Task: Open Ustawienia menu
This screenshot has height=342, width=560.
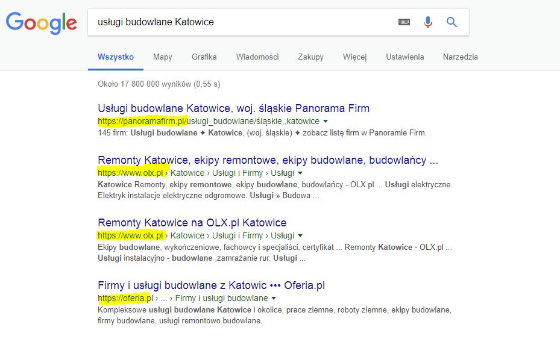Action: [x=404, y=57]
